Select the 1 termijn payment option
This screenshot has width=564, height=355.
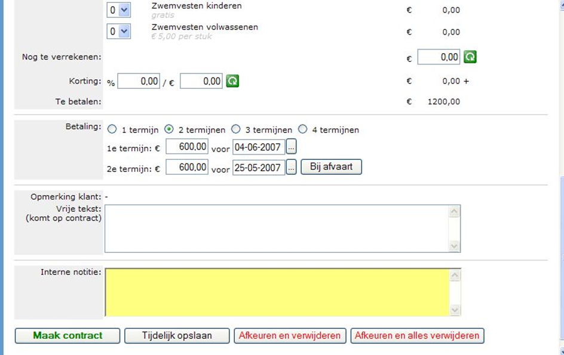[112, 129]
